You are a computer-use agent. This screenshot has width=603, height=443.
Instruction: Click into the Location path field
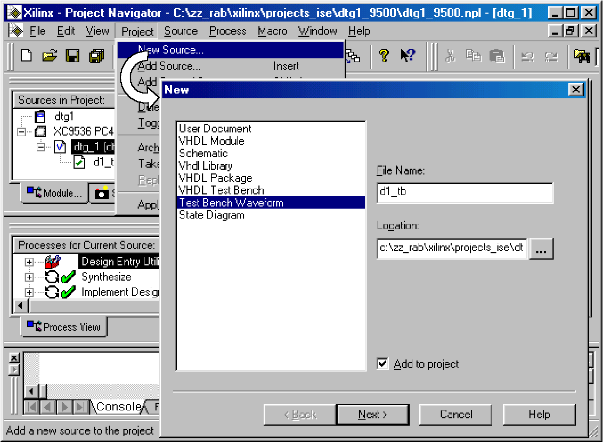pyautogui.click(x=452, y=249)
